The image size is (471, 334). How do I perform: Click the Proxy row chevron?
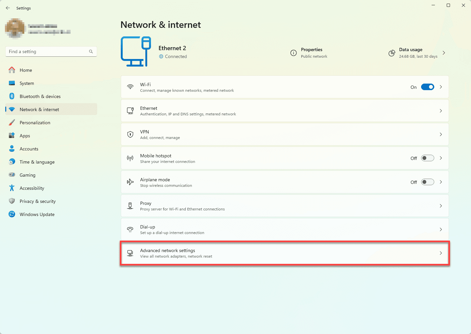441,206
